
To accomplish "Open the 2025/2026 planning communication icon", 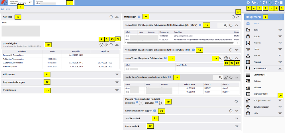I will (161, 103).
